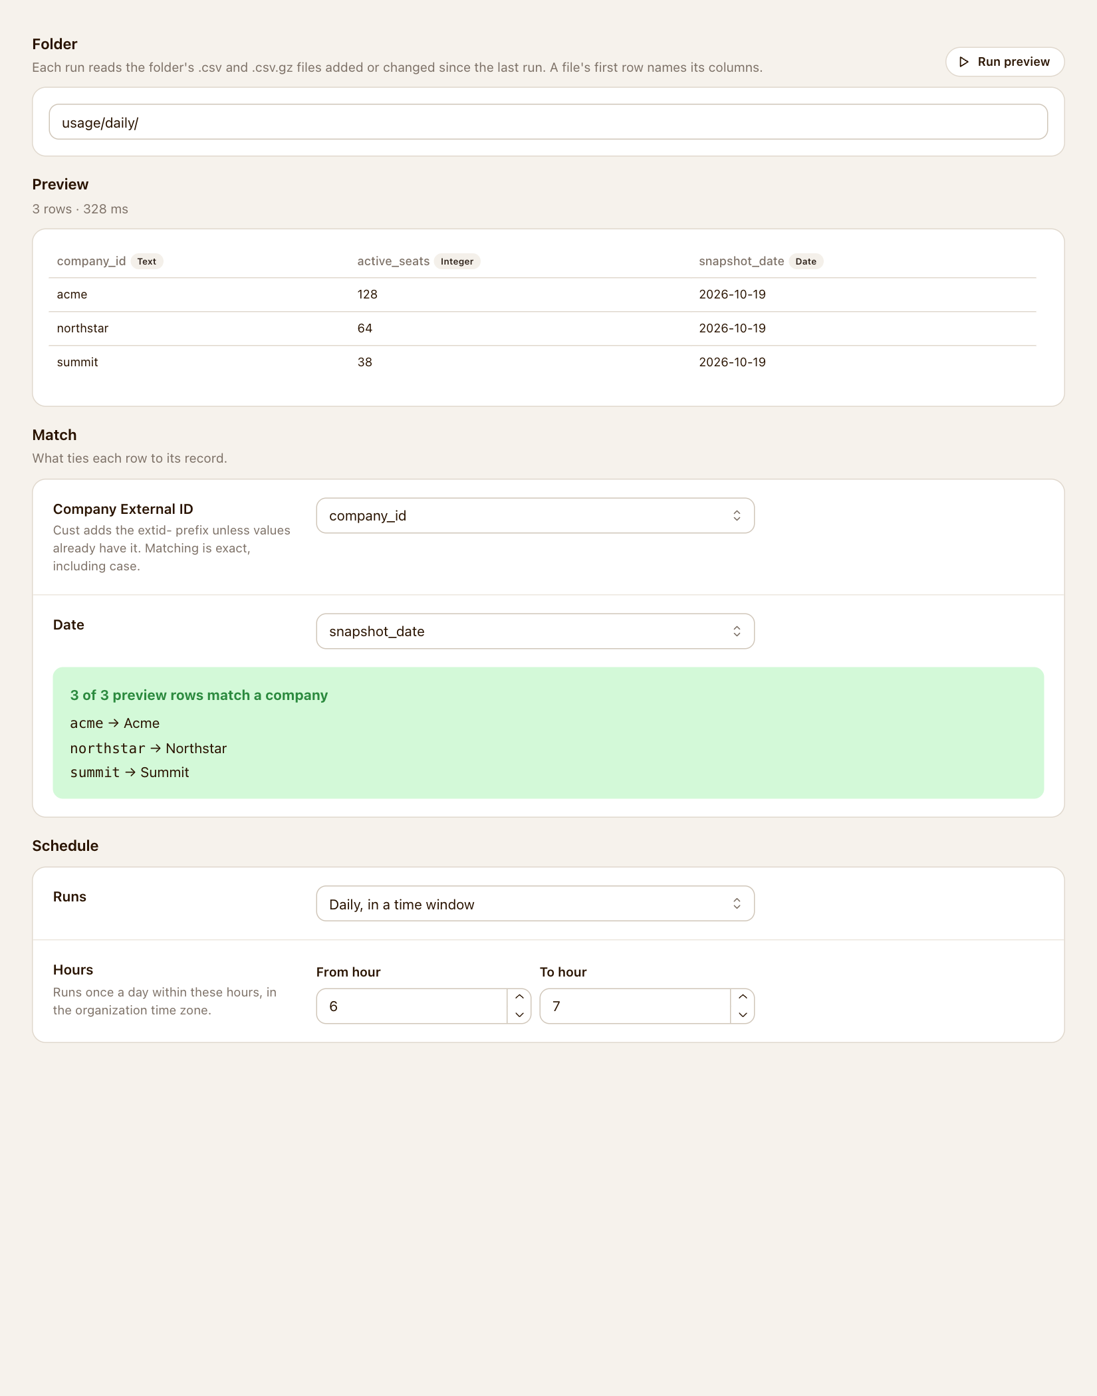Increase the To hour value

click(743, 997)
